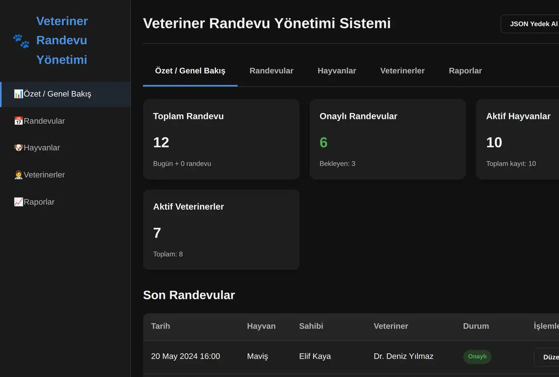Click the Toplam Randevu card
Viewport: 559px width, 377px height.
221,139
